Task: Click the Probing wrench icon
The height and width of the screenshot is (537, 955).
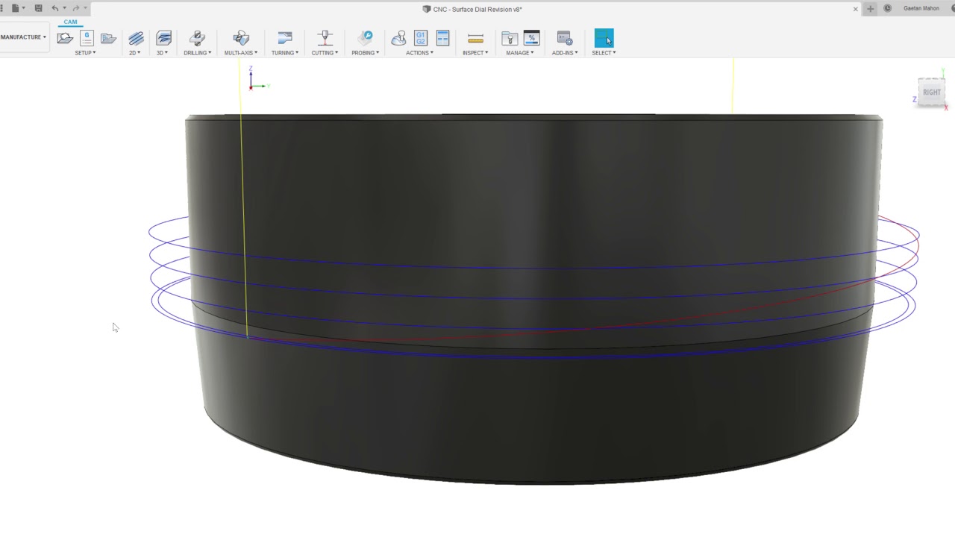Action: (366, 38)
